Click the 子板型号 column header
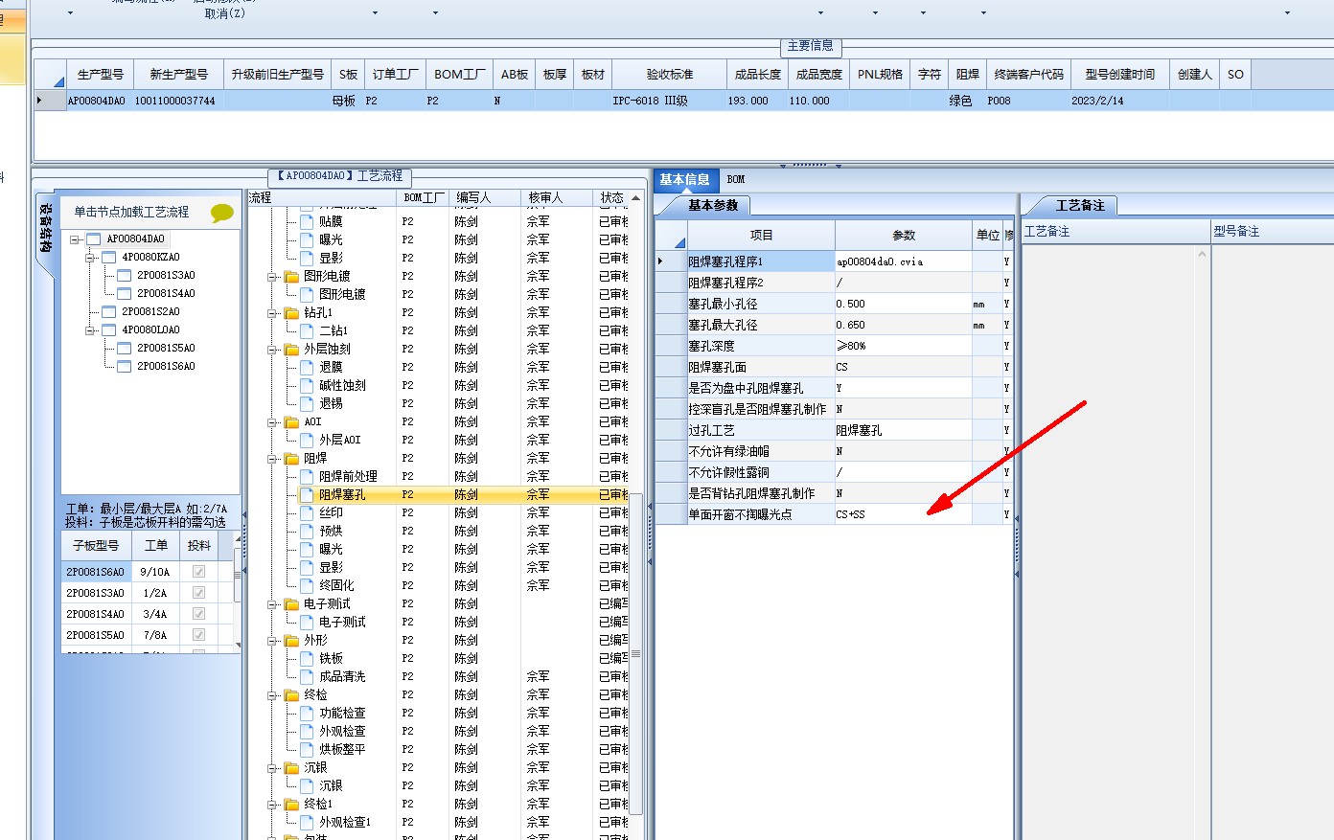The image size is (1334, 840). pyautogui.click(x=96, y=545)
